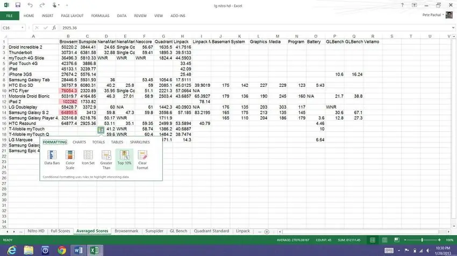The image size is (457, 256).
Task: Open the touch keyboard from system tray
Action: (x=389, y=251)
